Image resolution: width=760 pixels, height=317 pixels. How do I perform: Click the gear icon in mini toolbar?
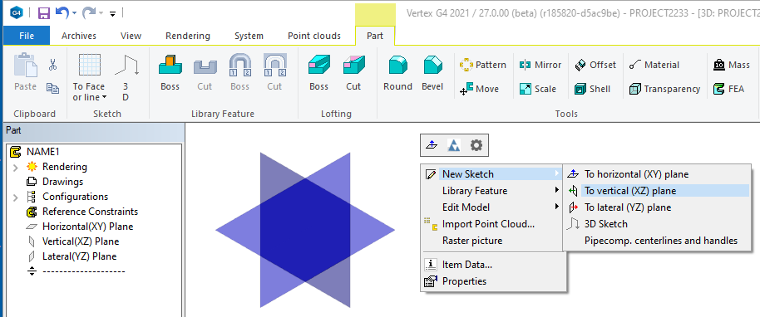[476, 144]
